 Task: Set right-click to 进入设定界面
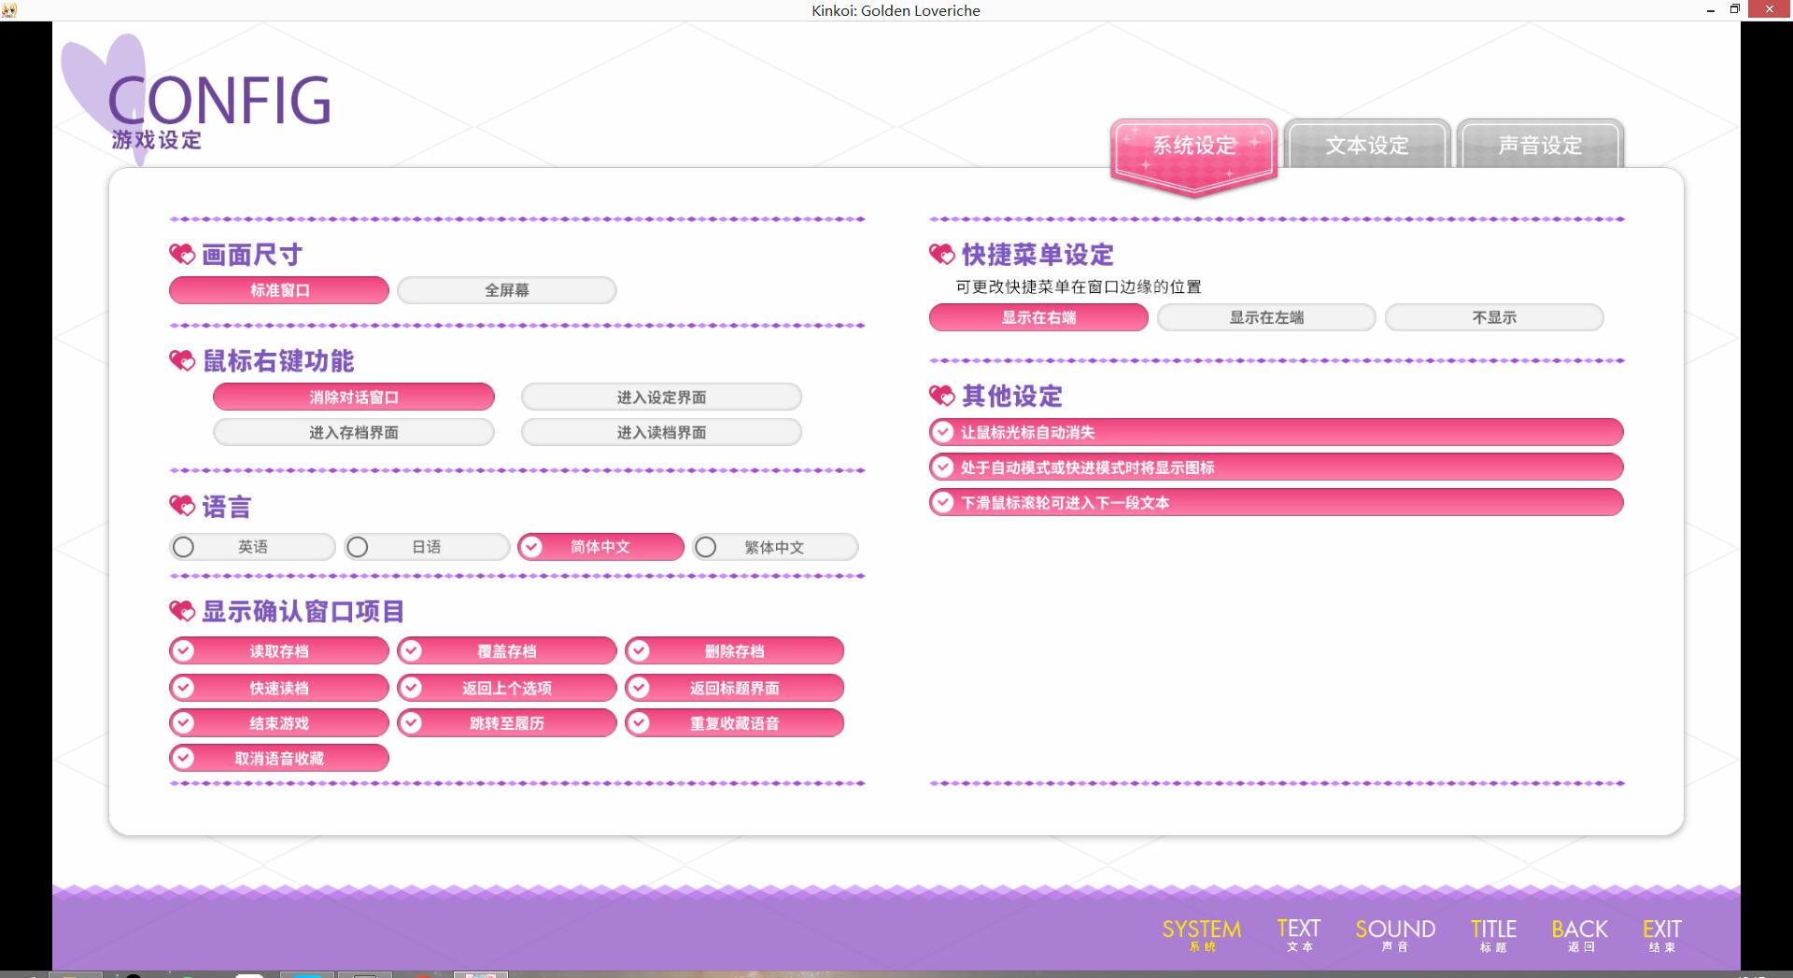click(661, 398)
